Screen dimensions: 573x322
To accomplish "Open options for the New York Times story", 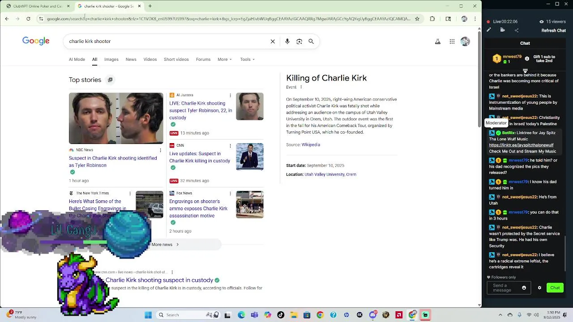I will (x=130, y=194).
